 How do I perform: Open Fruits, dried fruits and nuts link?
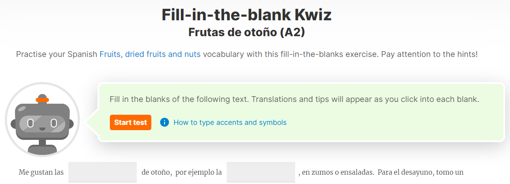pyautogui.click(x=150, y=54)
